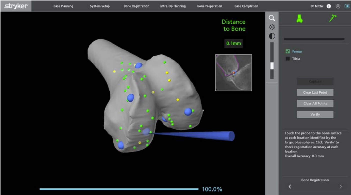The image size is (351, 195).
Task: Switch to the green probe tool icon tab
Action: [x=333, y=19]
